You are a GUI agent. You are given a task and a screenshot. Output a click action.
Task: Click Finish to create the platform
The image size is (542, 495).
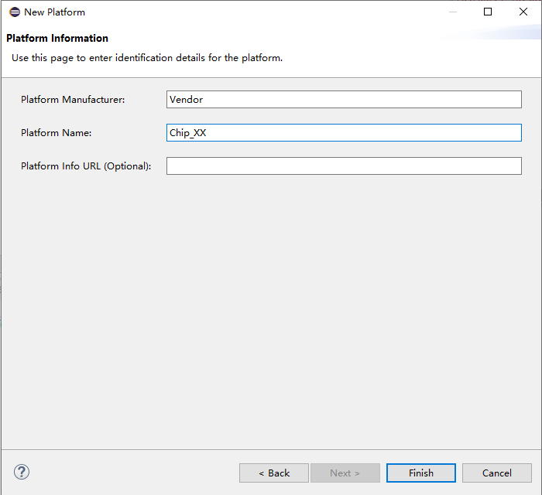pyautogui.click(x=421, y=473)
